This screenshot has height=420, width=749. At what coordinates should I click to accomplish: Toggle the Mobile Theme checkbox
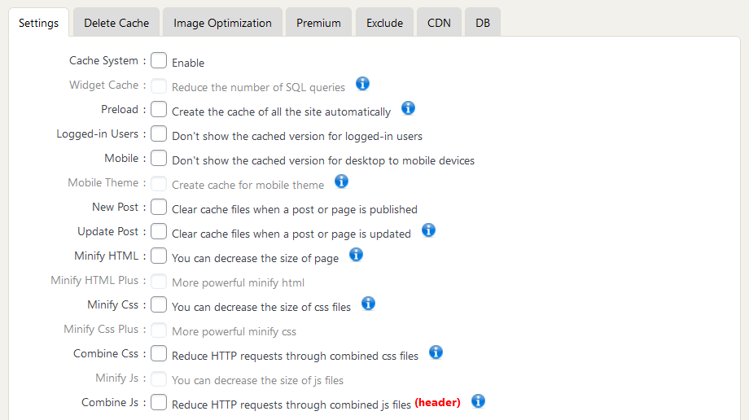point(159,182)
